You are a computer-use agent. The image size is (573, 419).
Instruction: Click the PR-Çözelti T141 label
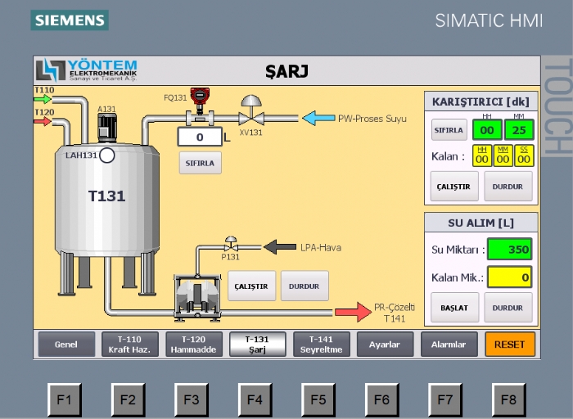click(395, 313)
